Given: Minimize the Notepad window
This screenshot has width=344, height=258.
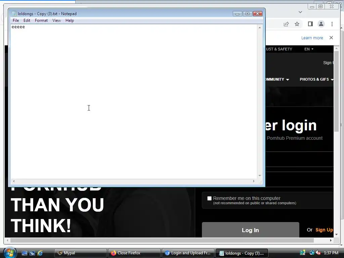Looking at the screenshot, I should tap(237, 14).
